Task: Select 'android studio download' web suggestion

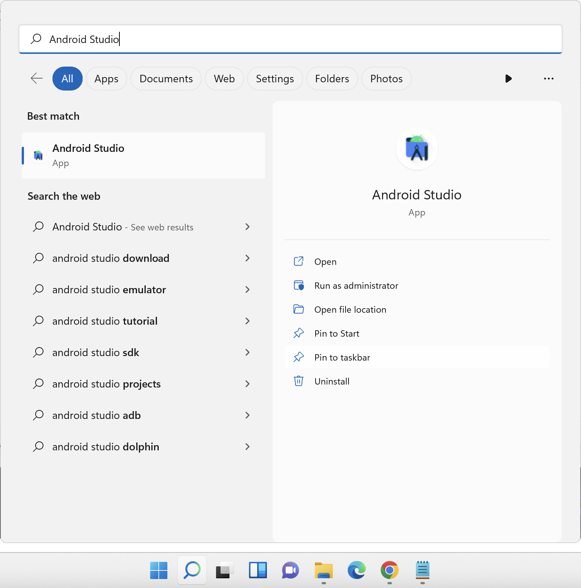Action: 143,258
